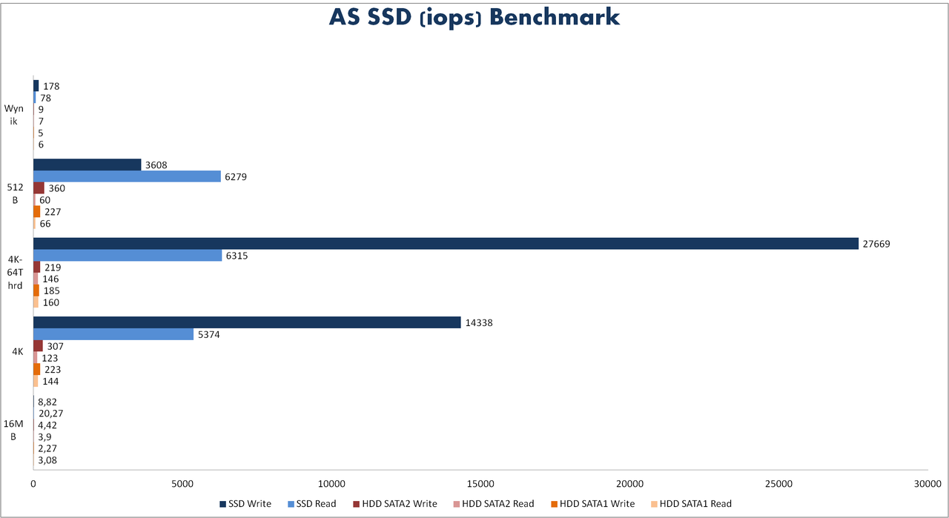Click the 14338 data label
Screen dimensions: 949x518
479,322
